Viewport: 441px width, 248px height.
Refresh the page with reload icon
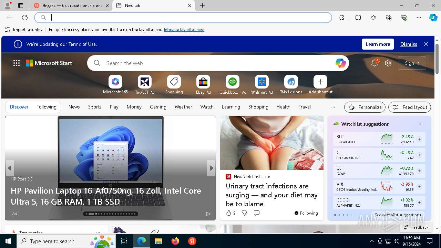pyautogui.click(x=25, y=18)
